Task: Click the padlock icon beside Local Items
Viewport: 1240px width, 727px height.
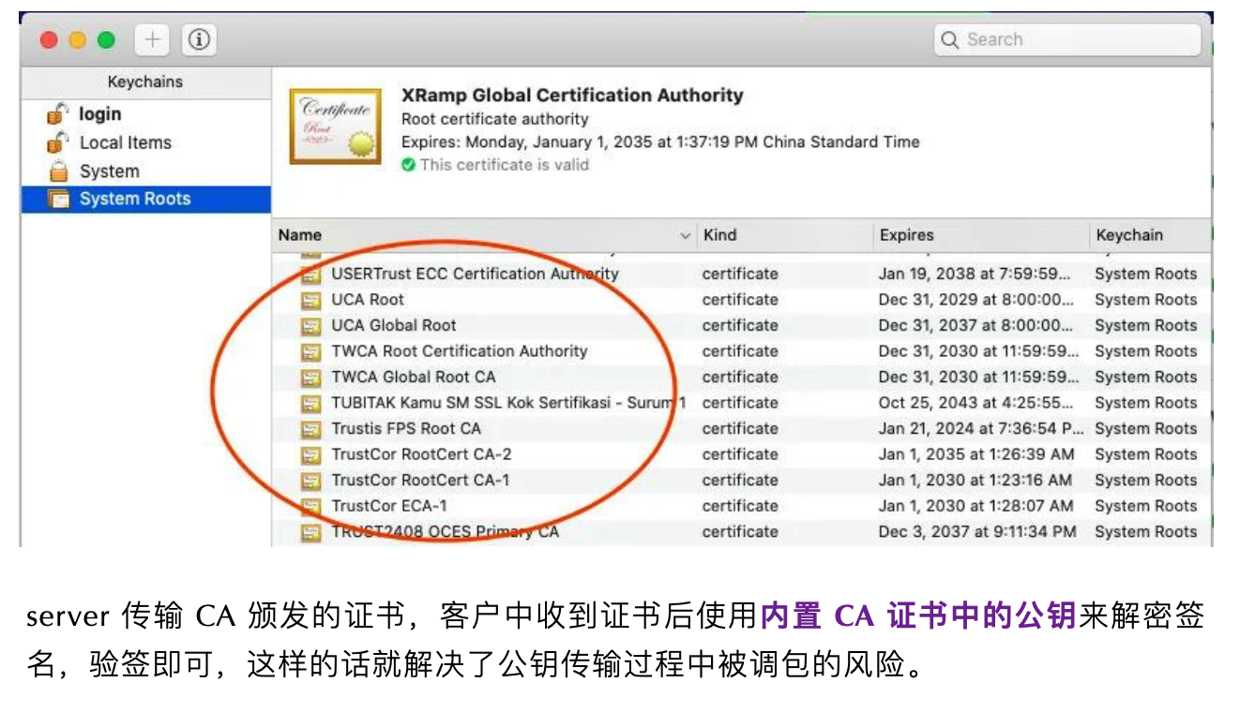Action: pos(59,142)
